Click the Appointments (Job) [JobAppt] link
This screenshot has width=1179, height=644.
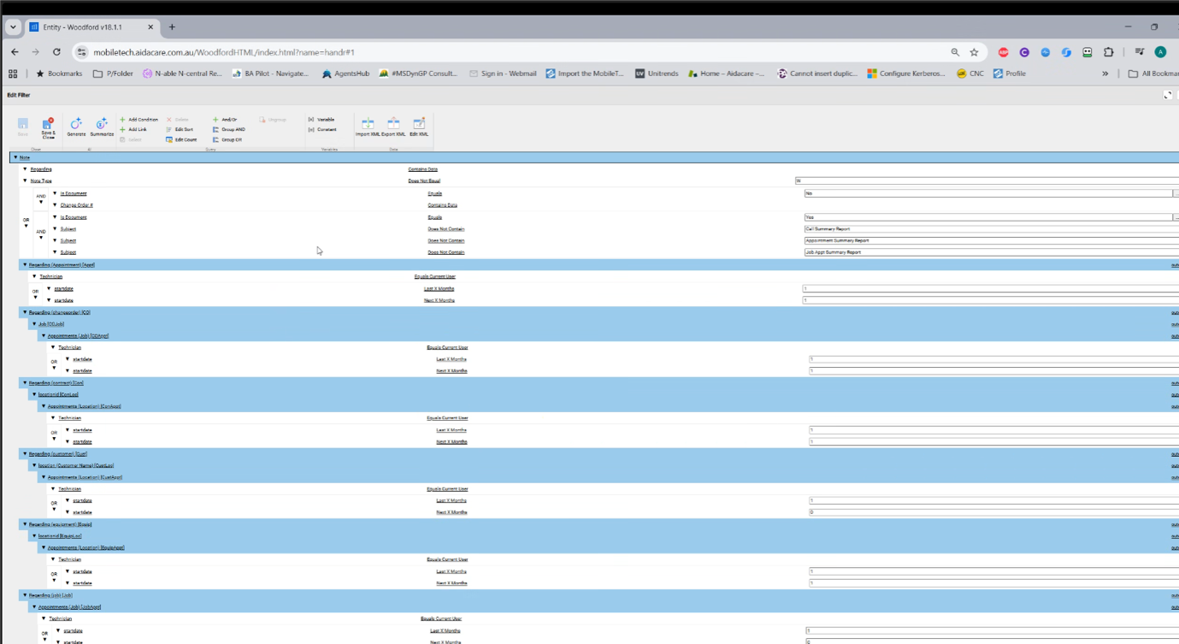click(69, 607)
